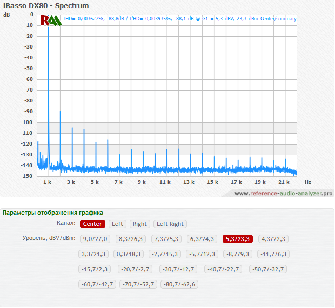Choose level -70,7/-52,7
Screen dimensions: 335x308
(x=138, y=284)
